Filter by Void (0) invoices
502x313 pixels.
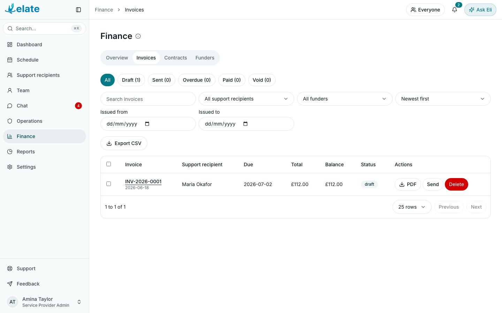coord(262,80)
